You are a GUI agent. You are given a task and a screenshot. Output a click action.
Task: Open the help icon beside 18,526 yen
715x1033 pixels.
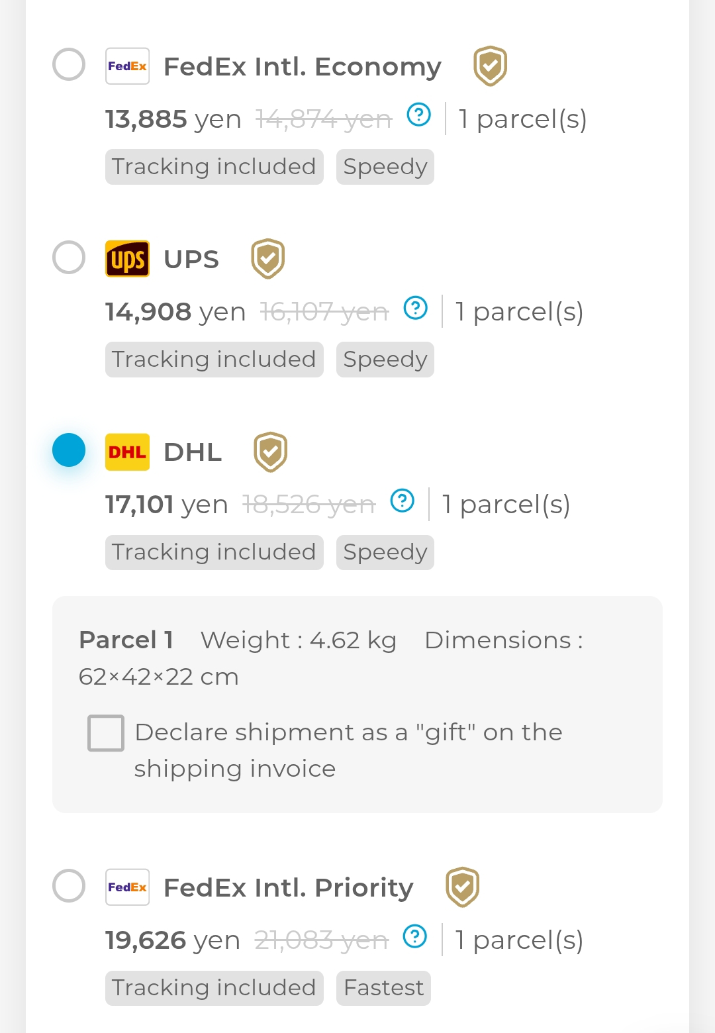pos(403,501)
